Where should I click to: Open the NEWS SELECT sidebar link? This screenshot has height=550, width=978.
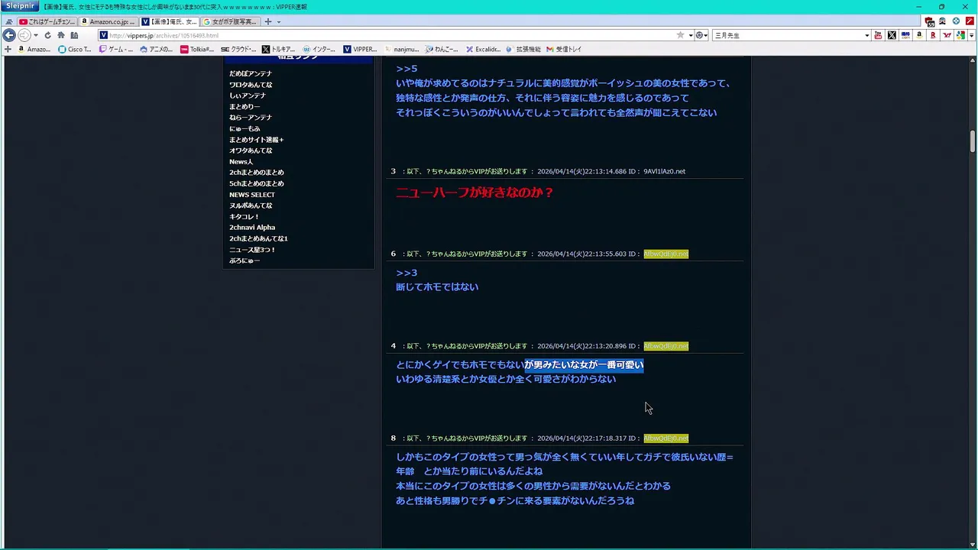click(252, 195)
